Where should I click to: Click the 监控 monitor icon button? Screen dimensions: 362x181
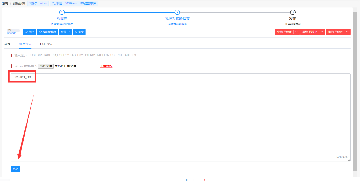[29, 32]
